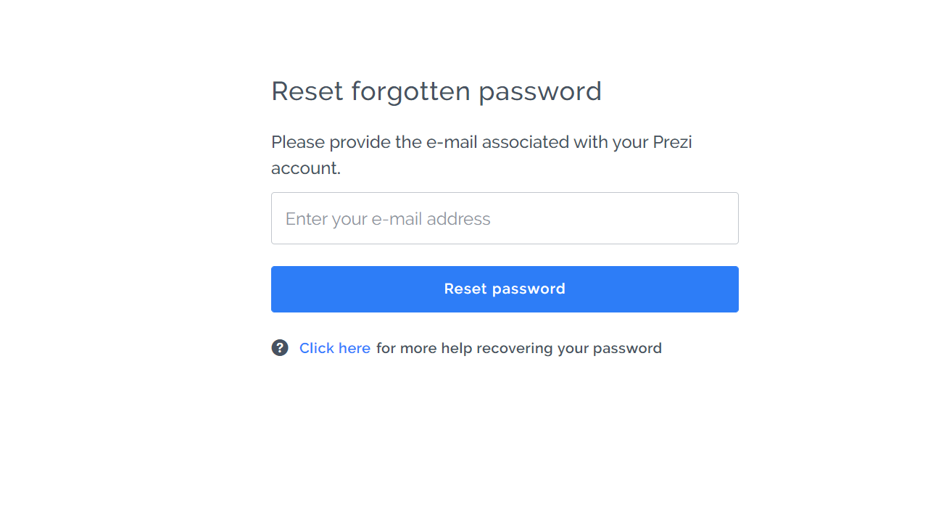Screen dimensions: 928x522
Task: Click the word "Prezi" in the description
Action: 672,142
